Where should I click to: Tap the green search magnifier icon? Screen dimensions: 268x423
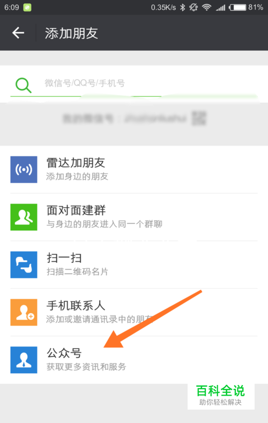23,85
